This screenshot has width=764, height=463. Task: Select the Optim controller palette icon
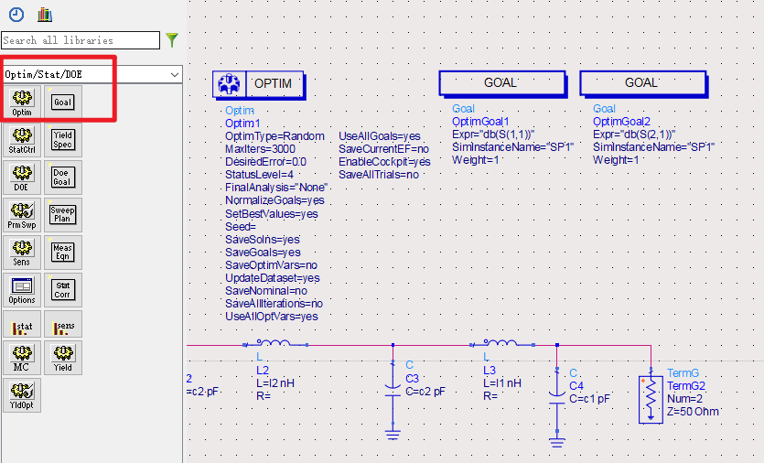tap(22, 102)
